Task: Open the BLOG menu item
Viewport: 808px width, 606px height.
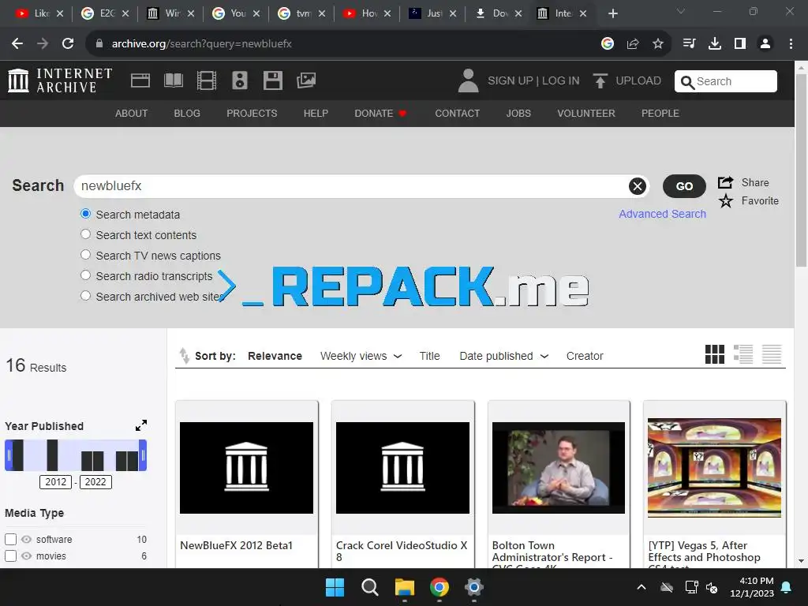Action: 187,114
